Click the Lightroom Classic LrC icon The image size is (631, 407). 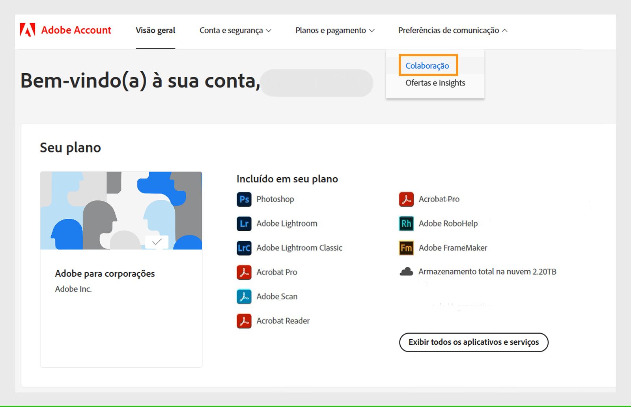coord(244,248)
